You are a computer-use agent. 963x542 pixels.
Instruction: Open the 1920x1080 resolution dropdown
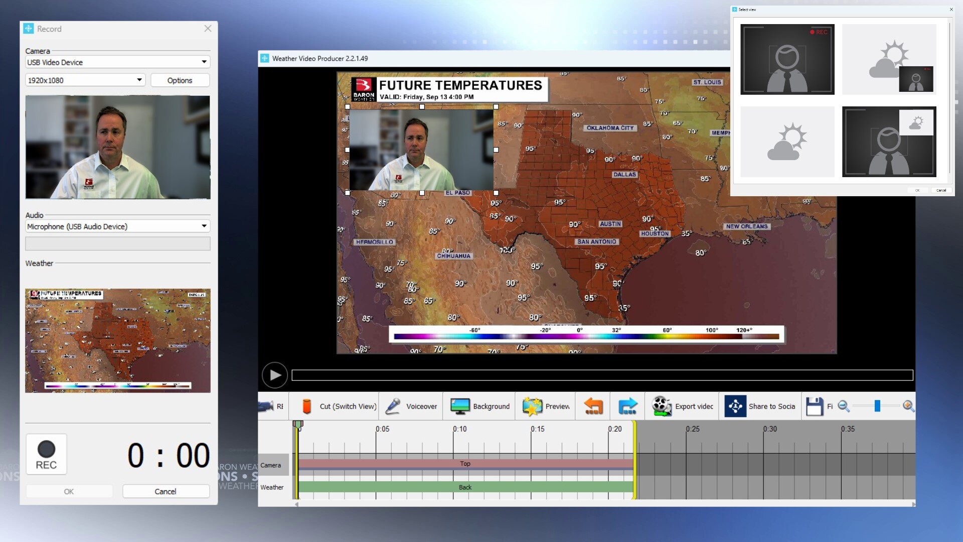pos(85,80)
